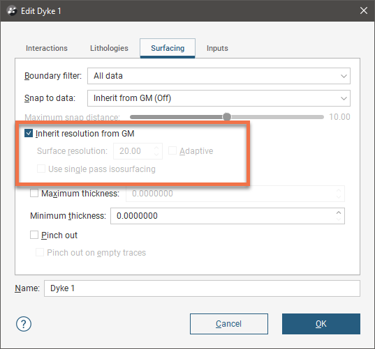Decrease Minimum thickness with the down arrow
The height and width of the screenshot is (349, 375).
339,219
